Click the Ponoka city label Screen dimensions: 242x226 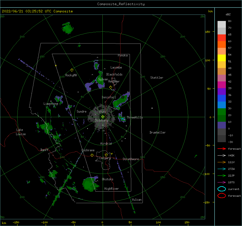tap(123, 55)
